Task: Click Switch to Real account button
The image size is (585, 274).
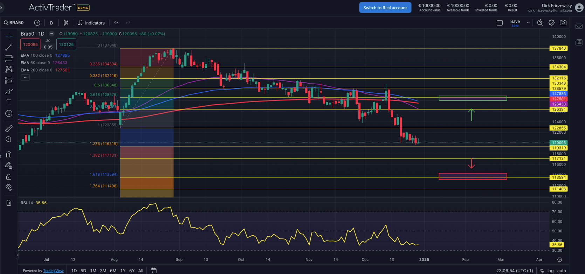Action: pos(385,7)
